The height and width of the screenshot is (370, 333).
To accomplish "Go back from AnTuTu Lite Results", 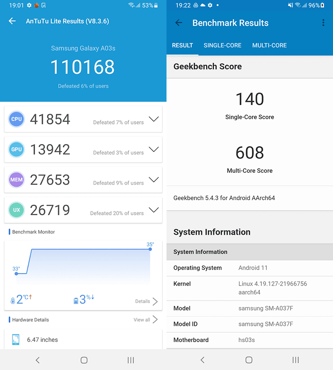I will [12, 21].
